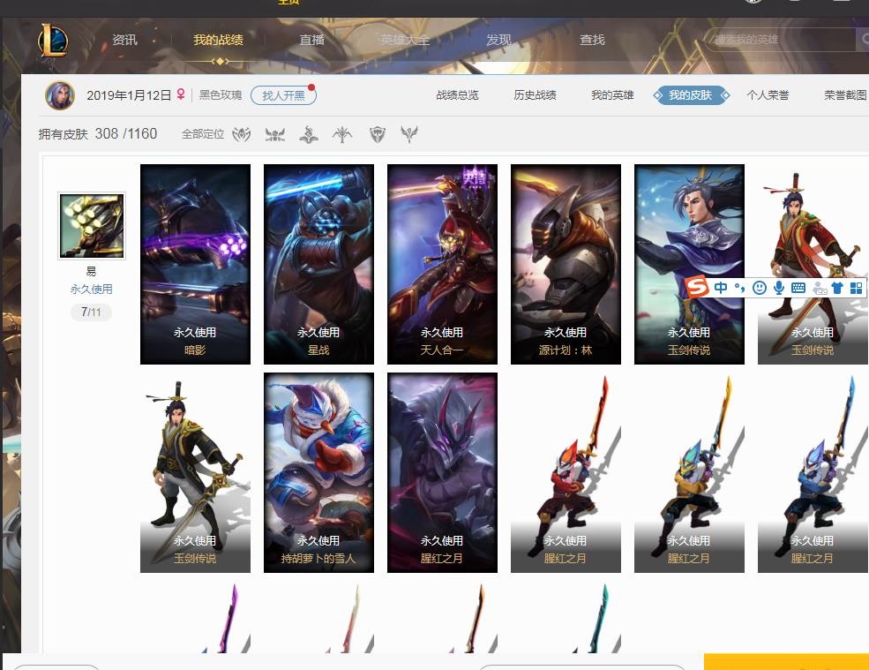The height and width of the screenshot is (670, 869).
Task: Click the 找人开黑 button
Action: point(283,95)
